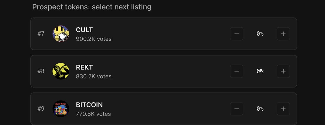Click the 830.2K votes count
This screenshot has width=325, height=125.
coord(94,76)
